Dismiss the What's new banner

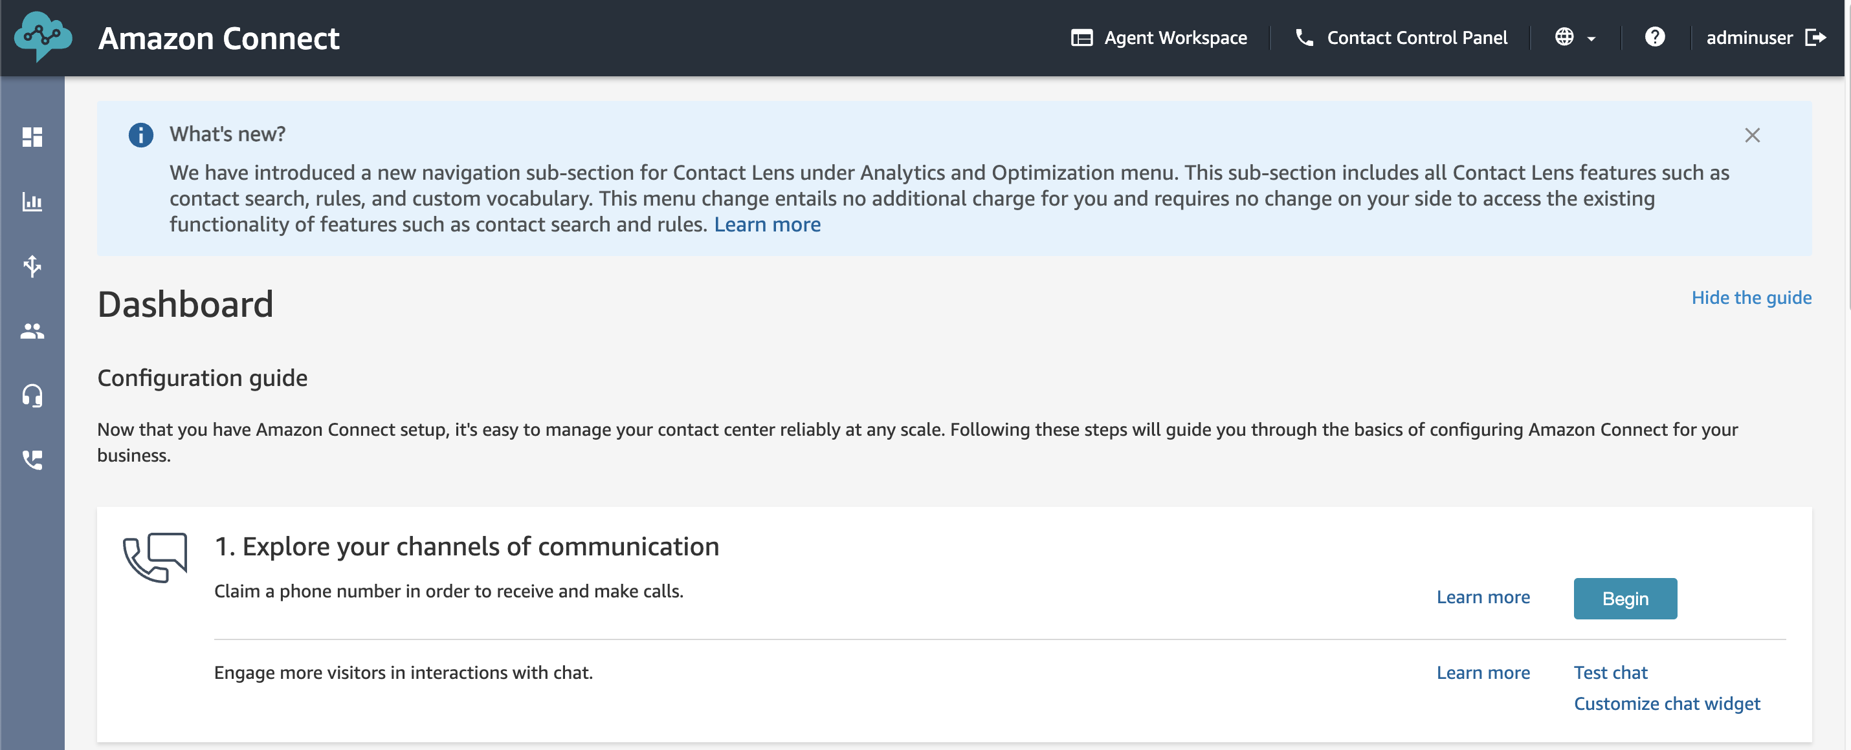point(1752,135)
